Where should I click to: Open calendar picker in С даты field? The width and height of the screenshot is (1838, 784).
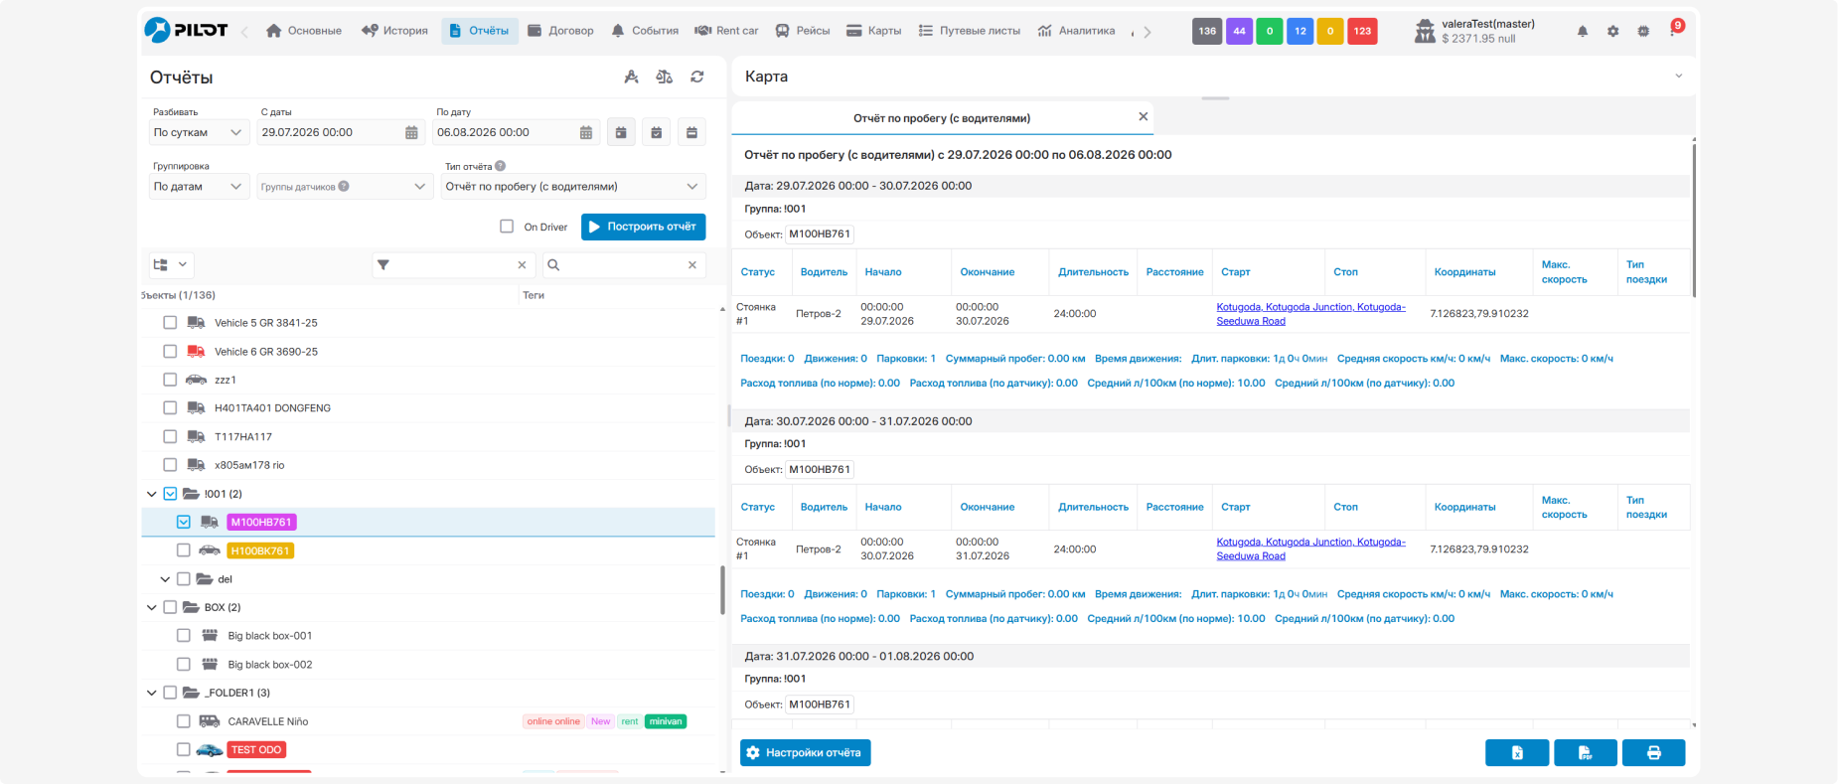(411, 132)
